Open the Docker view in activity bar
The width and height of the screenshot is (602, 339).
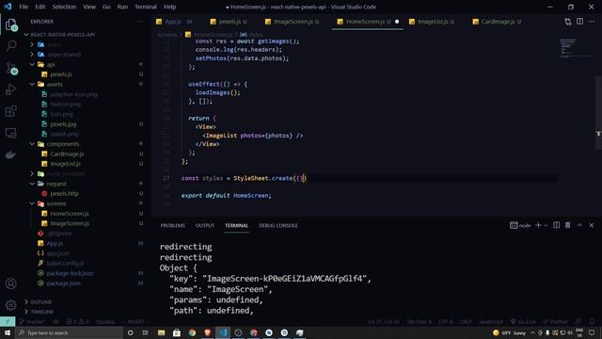click(x=10, y=154)
